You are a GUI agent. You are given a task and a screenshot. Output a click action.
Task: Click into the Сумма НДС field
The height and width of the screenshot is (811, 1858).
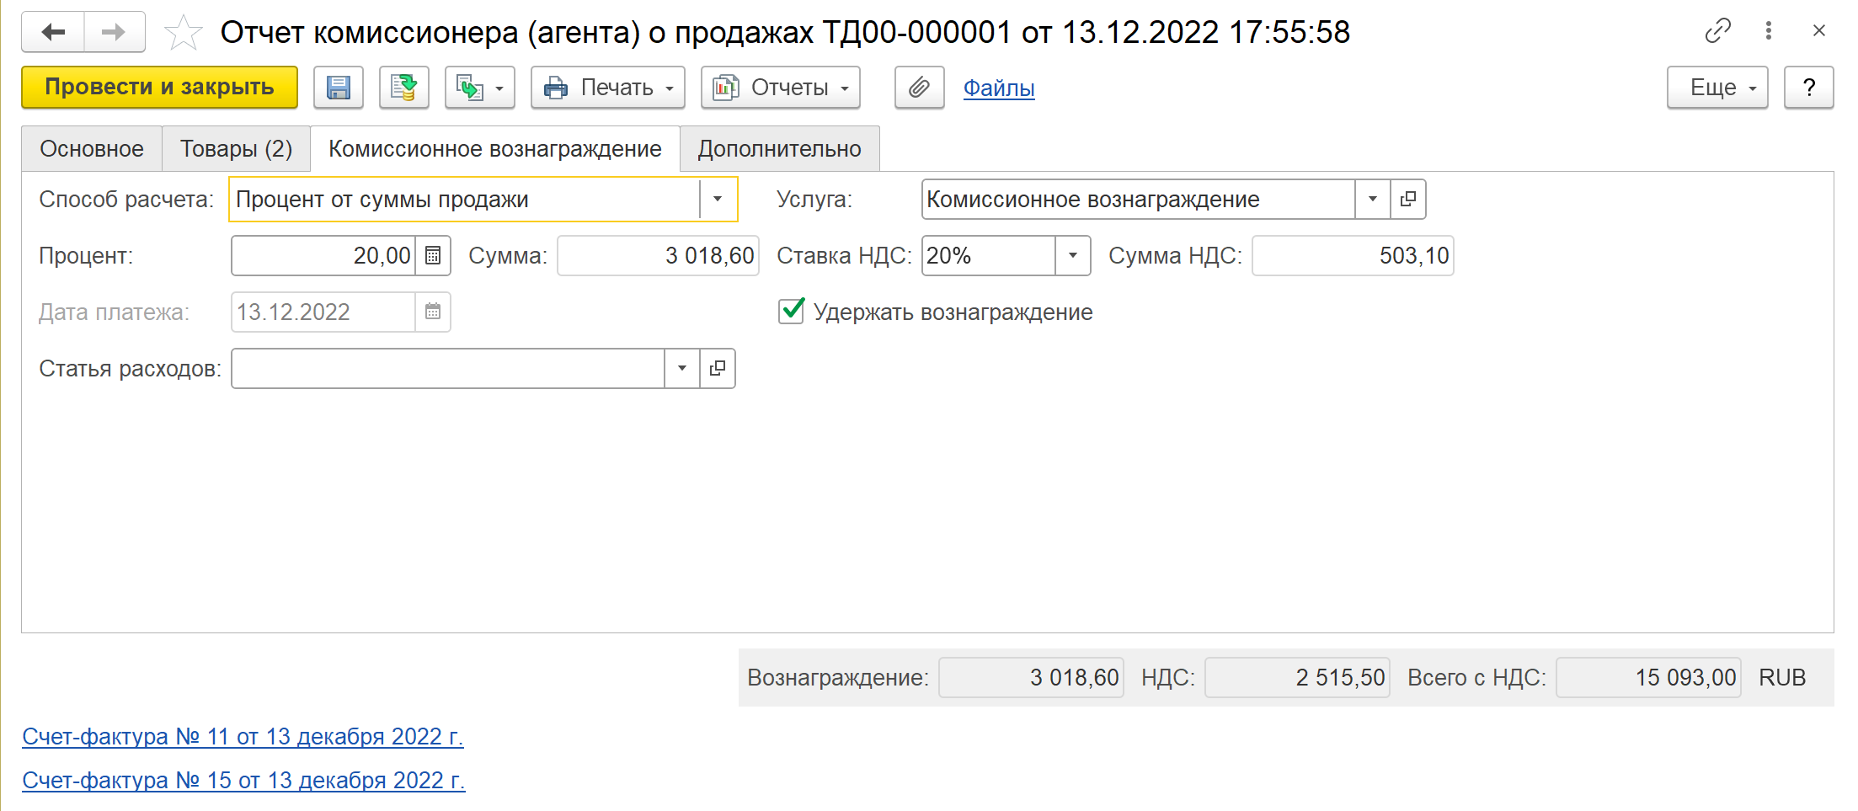coord(1352,256)
